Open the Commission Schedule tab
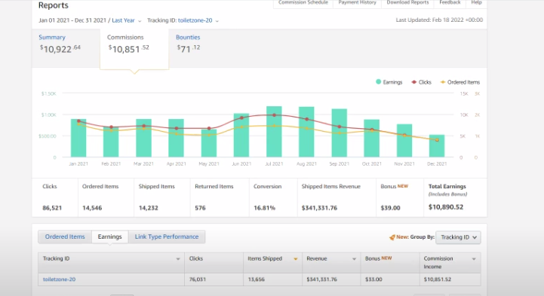Screen dimensions: 544x296 coord(303,3)
